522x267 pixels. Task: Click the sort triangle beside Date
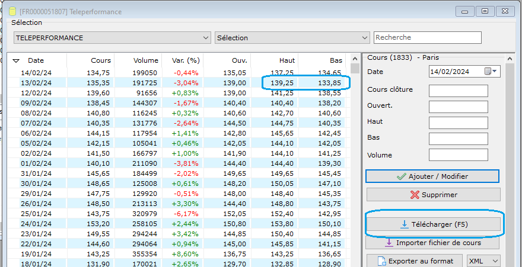click(x=16, y=61)
